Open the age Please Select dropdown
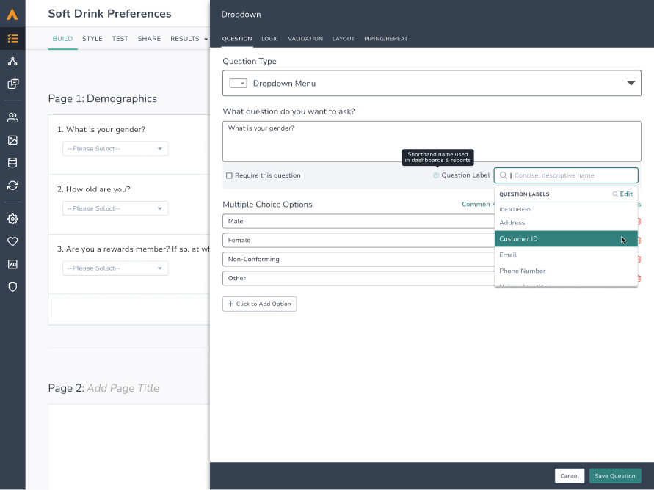The image size is (654, 490). click(x=115, y=208)
